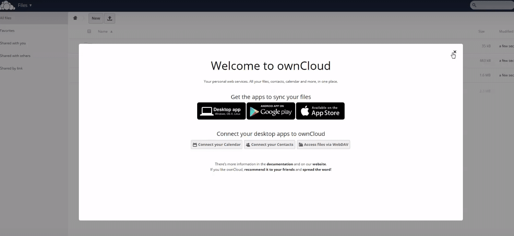Click the ownCloud cloud logo
The width and height of the screenshot is (514, 236).
pos(8,5)
